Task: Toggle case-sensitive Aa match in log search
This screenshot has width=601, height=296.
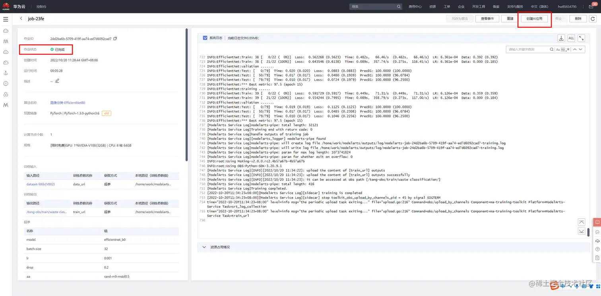Action: (558, 50)
